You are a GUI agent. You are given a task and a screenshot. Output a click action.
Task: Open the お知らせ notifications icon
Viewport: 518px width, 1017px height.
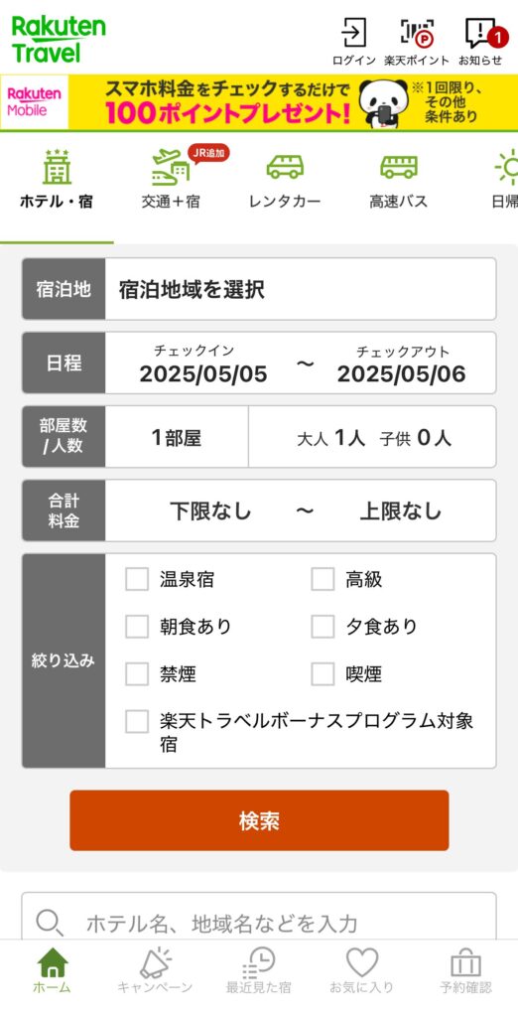point(483,33)
